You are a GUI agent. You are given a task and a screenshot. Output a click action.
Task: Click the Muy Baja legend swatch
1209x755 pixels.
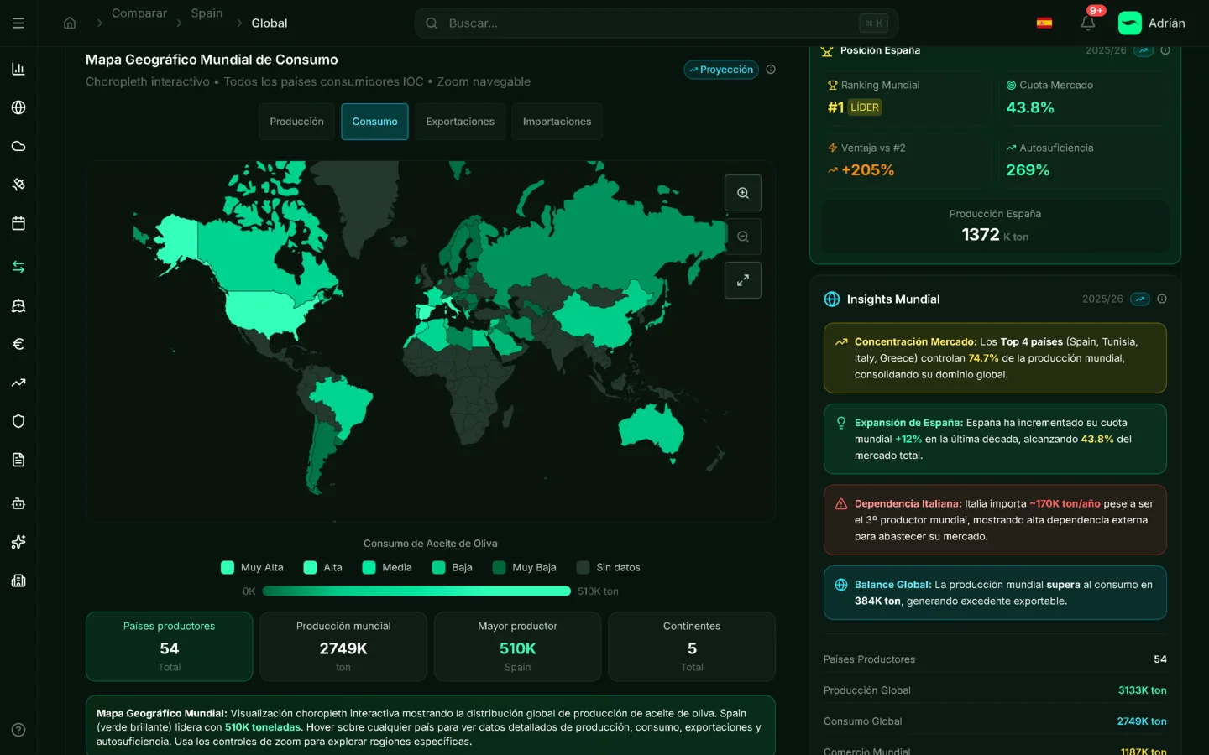coord(499,568)
